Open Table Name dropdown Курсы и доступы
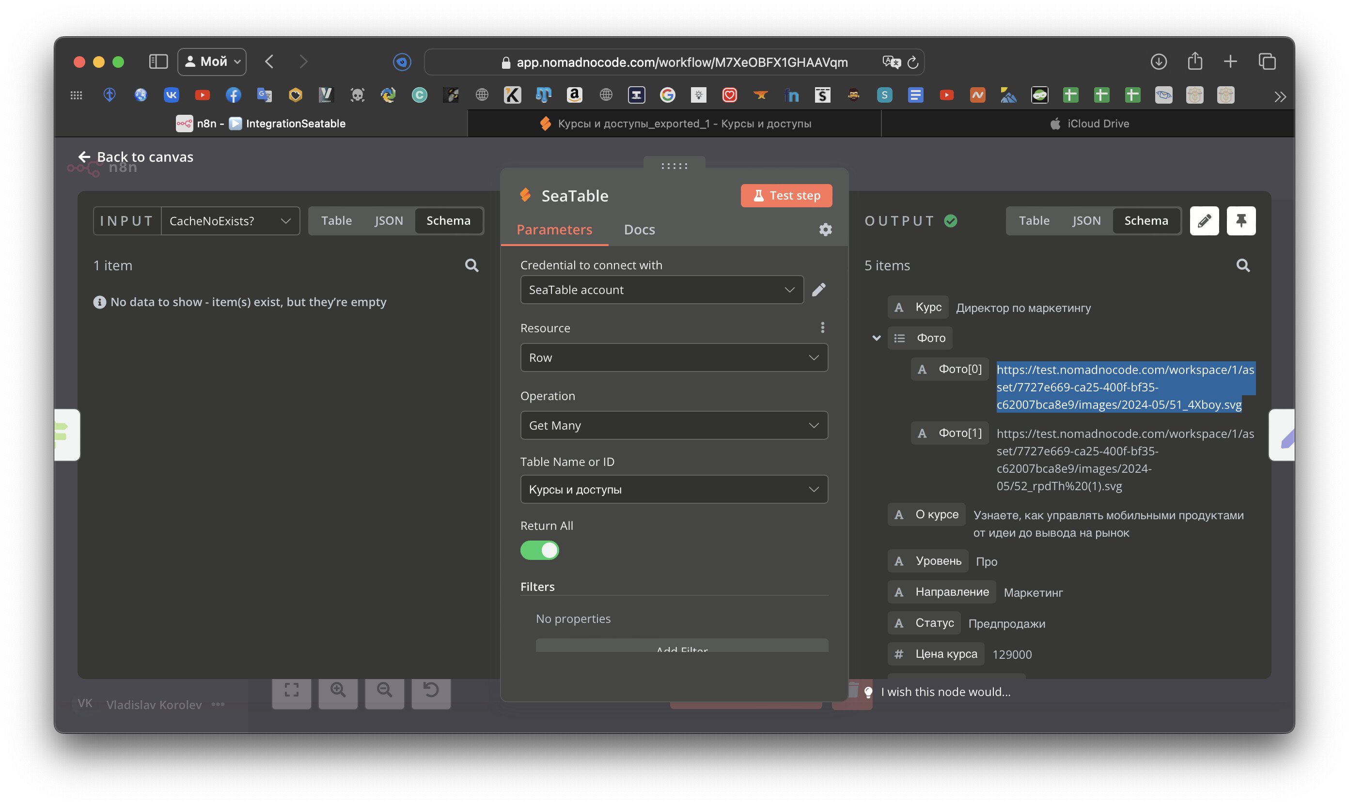The width and height of the screenshot is (1349, 805). coord(674,489)
